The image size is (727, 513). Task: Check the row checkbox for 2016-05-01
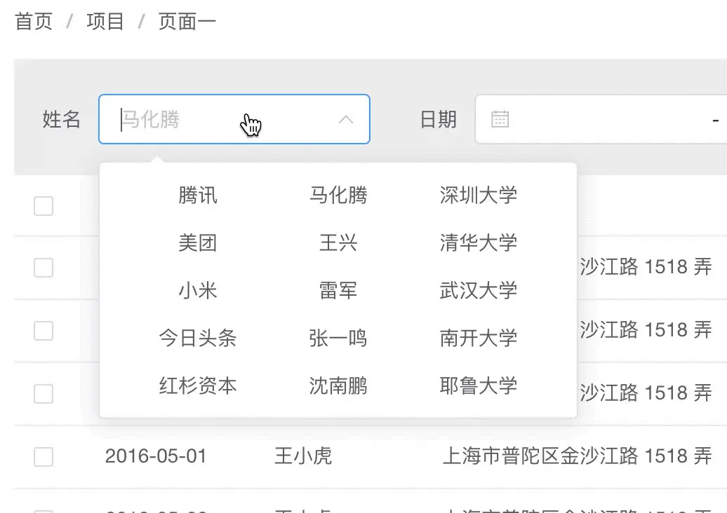pos(44,457)
